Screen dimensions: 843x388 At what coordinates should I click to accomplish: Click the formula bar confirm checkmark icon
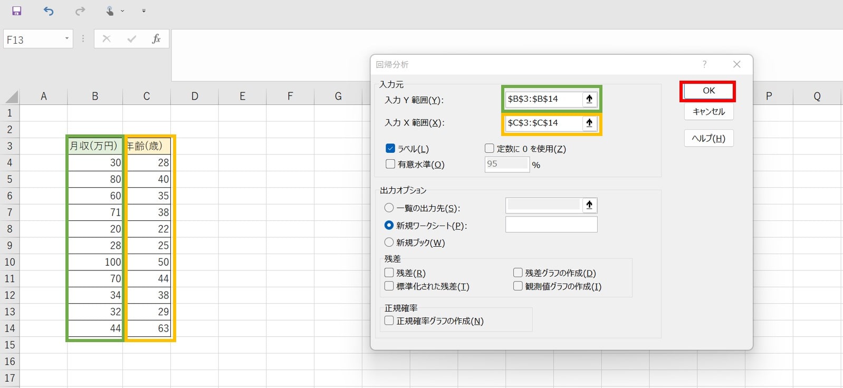pyautogui.click(x=132, y=39)
